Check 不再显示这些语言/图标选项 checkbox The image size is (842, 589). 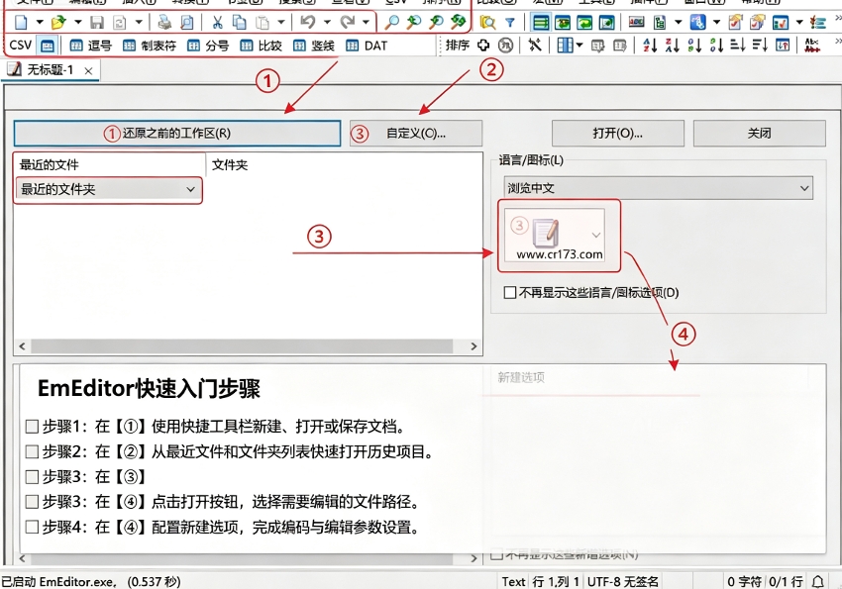510,293
